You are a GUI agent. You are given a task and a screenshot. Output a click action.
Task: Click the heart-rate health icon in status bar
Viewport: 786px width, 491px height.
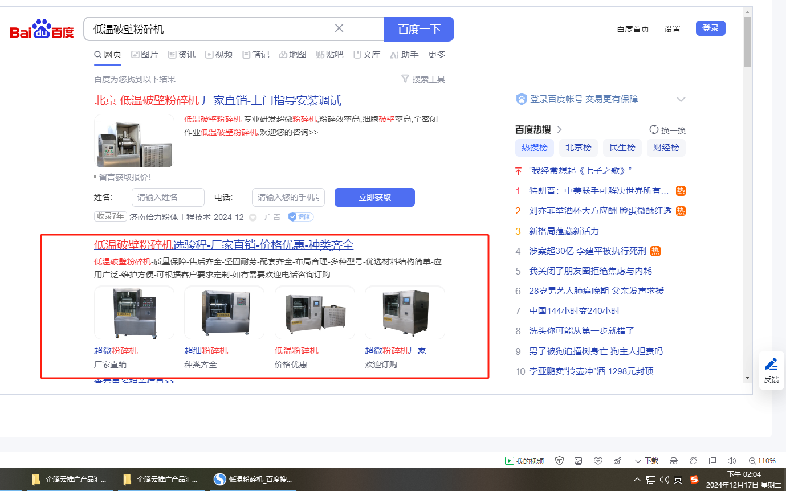click(598, 461)
